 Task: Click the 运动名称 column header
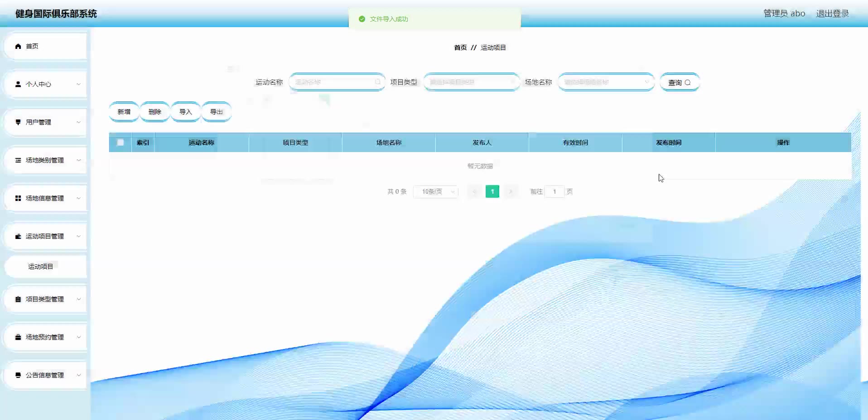tap(202, 143)
